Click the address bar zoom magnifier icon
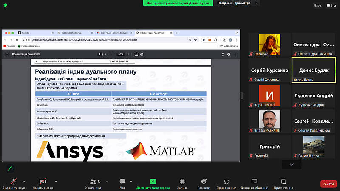This screenshot has width=340, height=191. coord(190,40)
